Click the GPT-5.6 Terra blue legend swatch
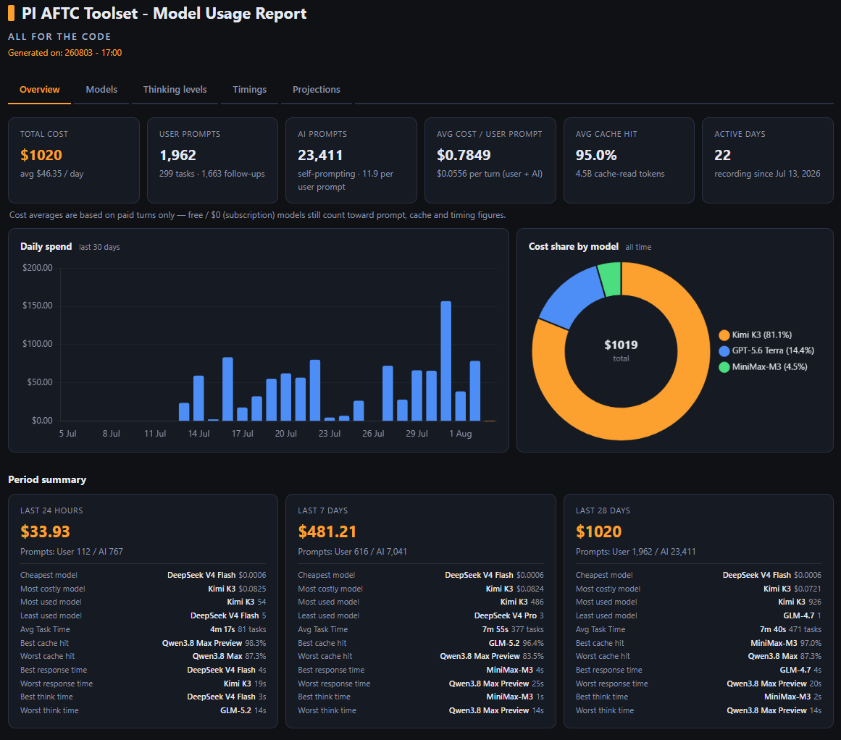The height and width of the screenshot is (740, 841). pos(724,350)
